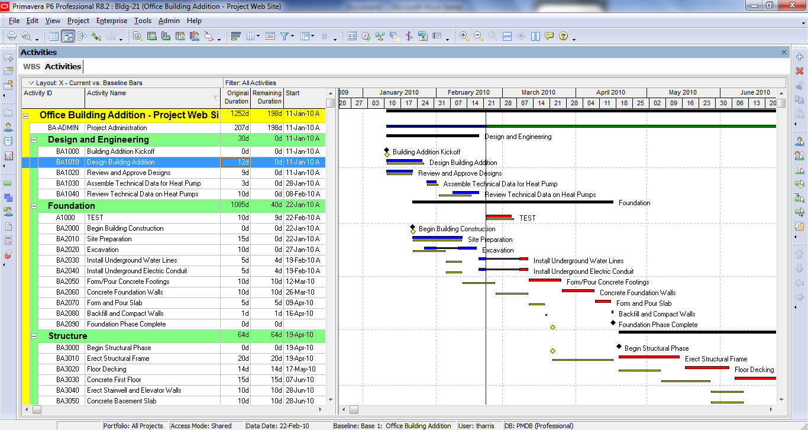Select the BA2050 Form/Pour Concrete Footings row
This screenshot has height=430, width=808.
pyautogui.click(x=173, y=282)
